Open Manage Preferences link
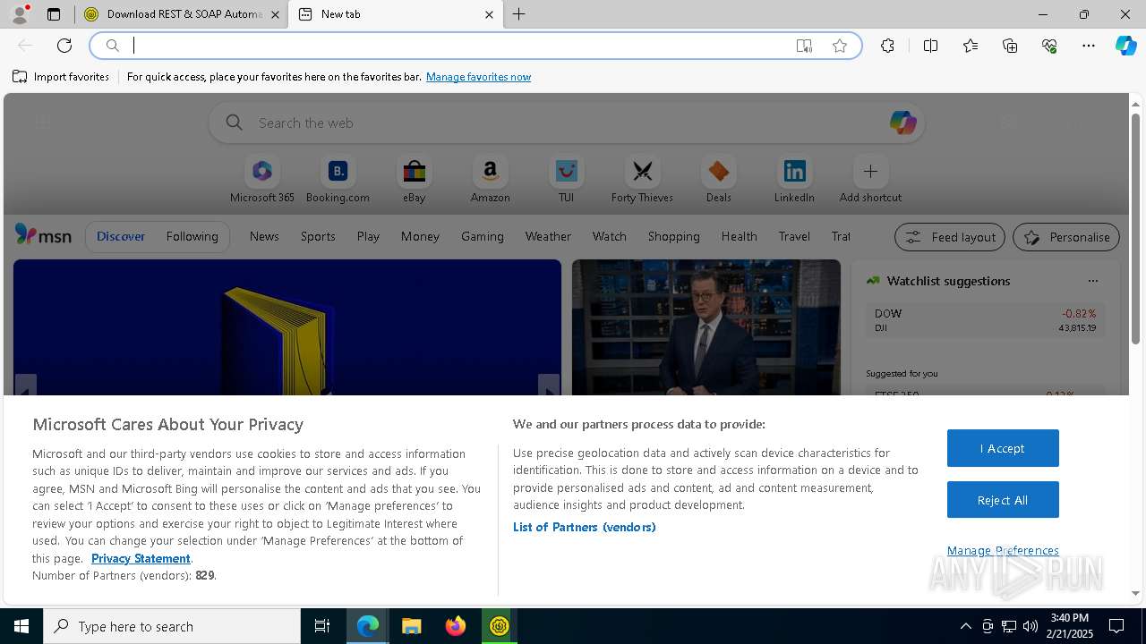The width and height of the screenshot is (1146, 644). (1003, 550)
